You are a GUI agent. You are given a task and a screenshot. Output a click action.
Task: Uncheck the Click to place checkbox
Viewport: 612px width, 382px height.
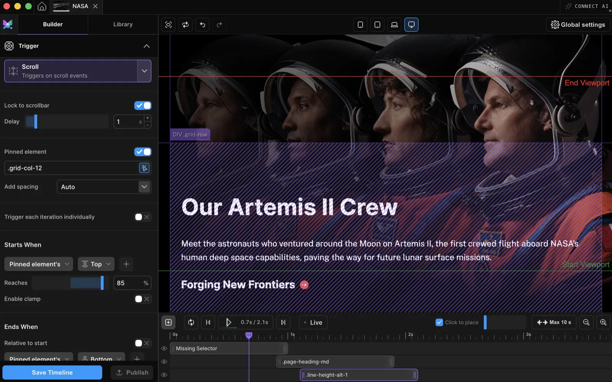coord(439,322)
